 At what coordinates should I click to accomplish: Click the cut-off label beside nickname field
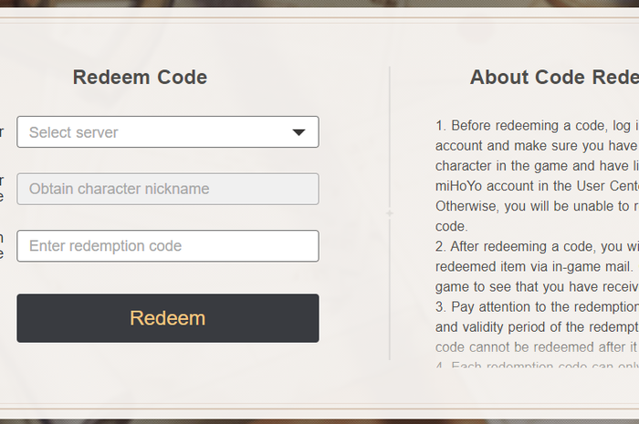pos(2,189)
